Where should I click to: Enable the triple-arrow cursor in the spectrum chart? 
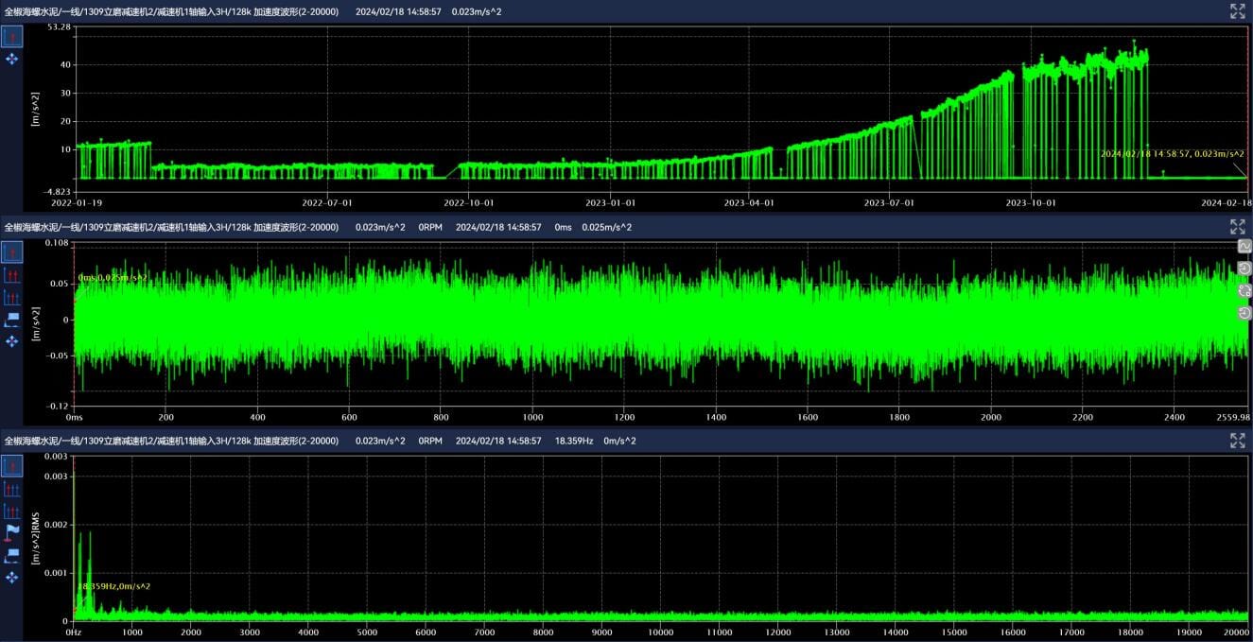(12, 511)
